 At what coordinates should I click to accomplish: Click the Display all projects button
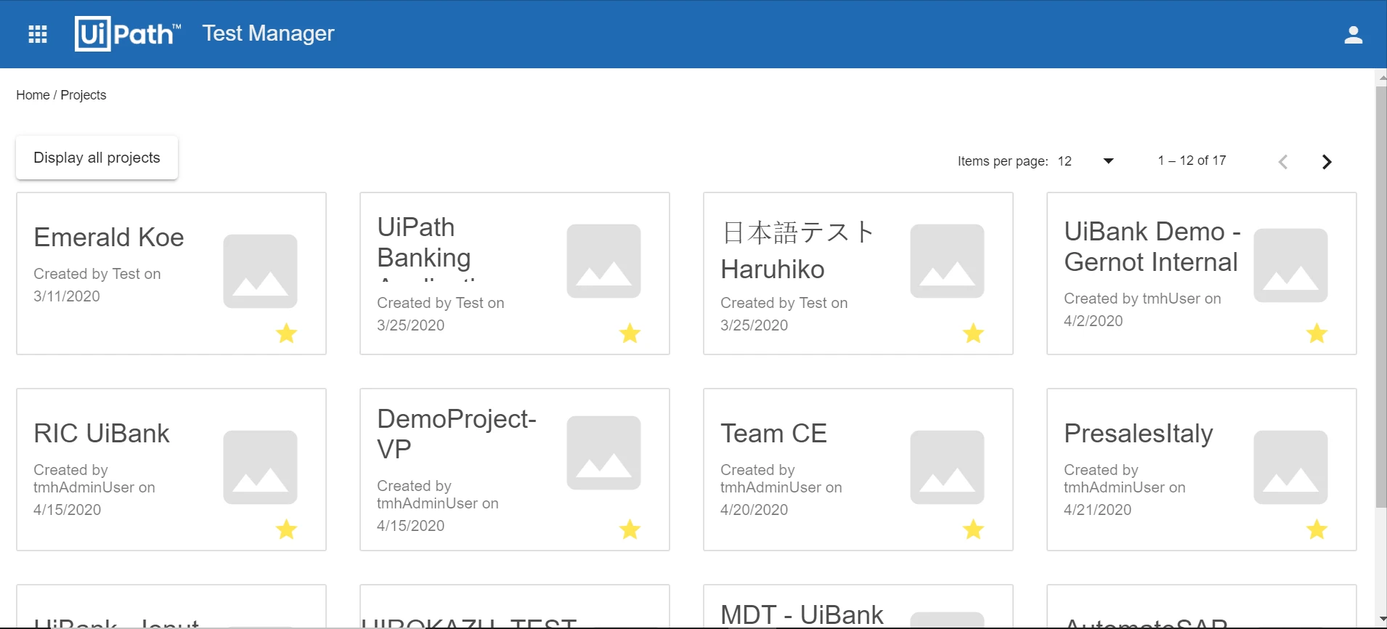pyautogui.click(x=97, y=158)
